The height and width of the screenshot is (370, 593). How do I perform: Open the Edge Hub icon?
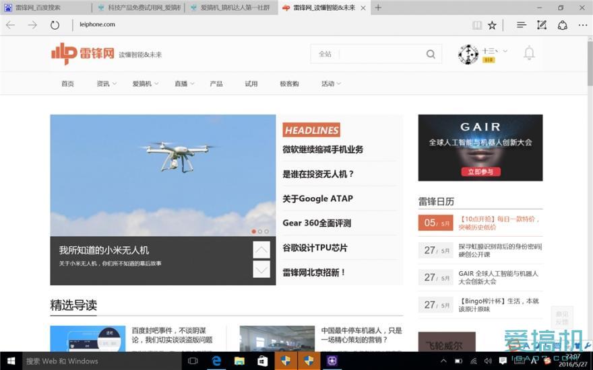tap(522, 25)
